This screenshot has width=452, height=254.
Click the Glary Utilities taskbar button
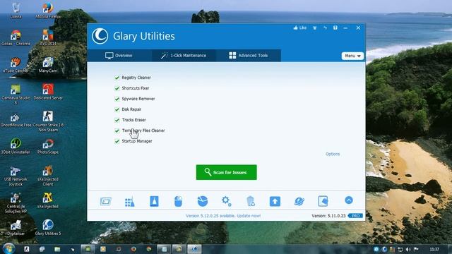pos(194,249)
